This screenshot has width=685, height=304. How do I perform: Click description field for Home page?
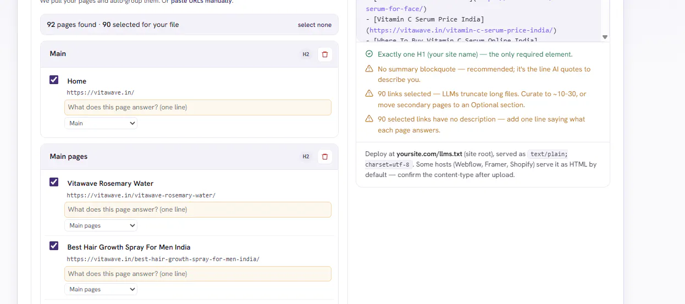point(198,107)
